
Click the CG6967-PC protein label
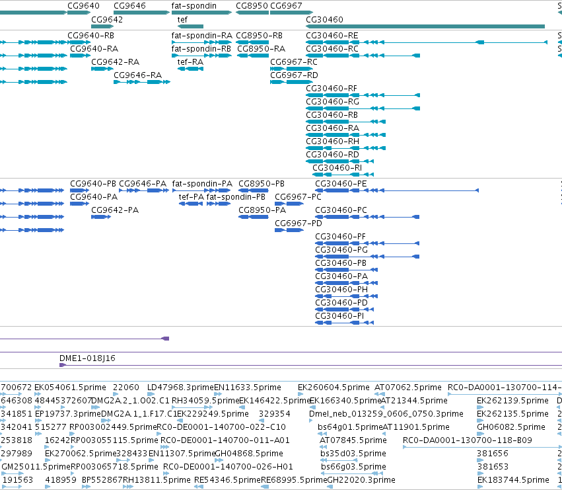(x=299, y=196)
